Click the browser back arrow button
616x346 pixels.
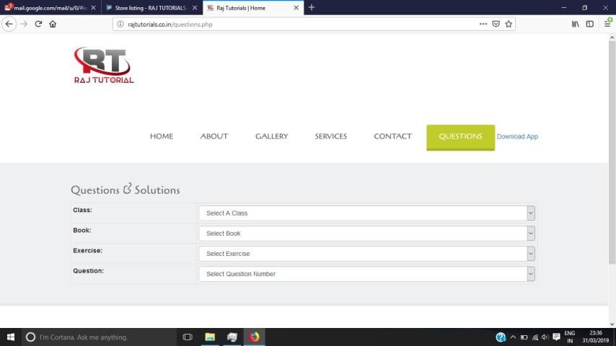9,24
